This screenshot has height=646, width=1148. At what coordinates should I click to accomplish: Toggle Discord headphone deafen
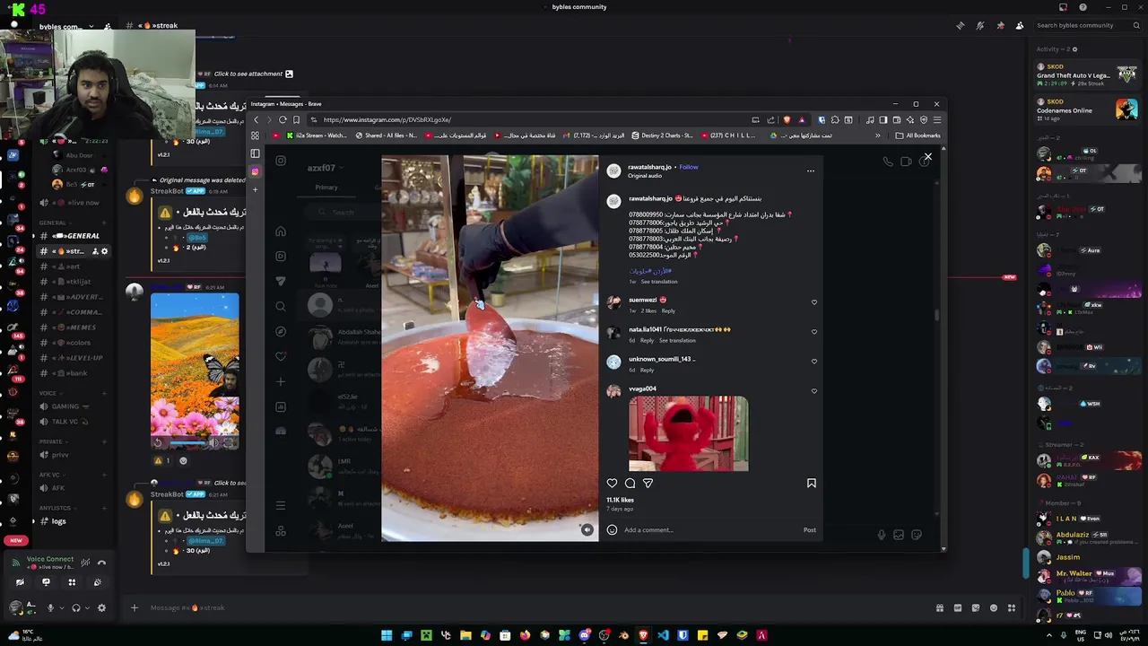coord(75,607)
